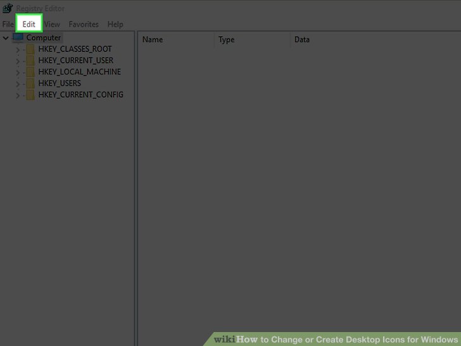Click the HKEY_CURRENT_CONFIG folder icon
The width and height of the screenshot is (461, 346).
30,95
